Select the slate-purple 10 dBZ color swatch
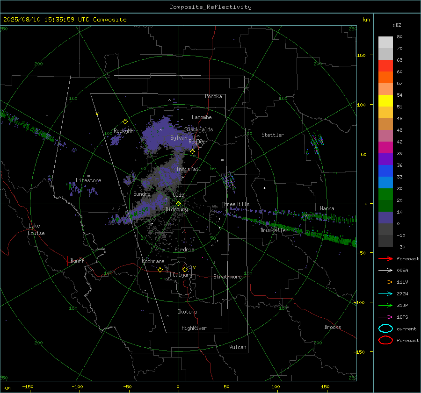Viewport: 421px width, 393px height. (x=385, y=218)
